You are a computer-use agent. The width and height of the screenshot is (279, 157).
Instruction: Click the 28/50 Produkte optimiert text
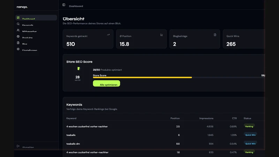(x=107, y=70)
